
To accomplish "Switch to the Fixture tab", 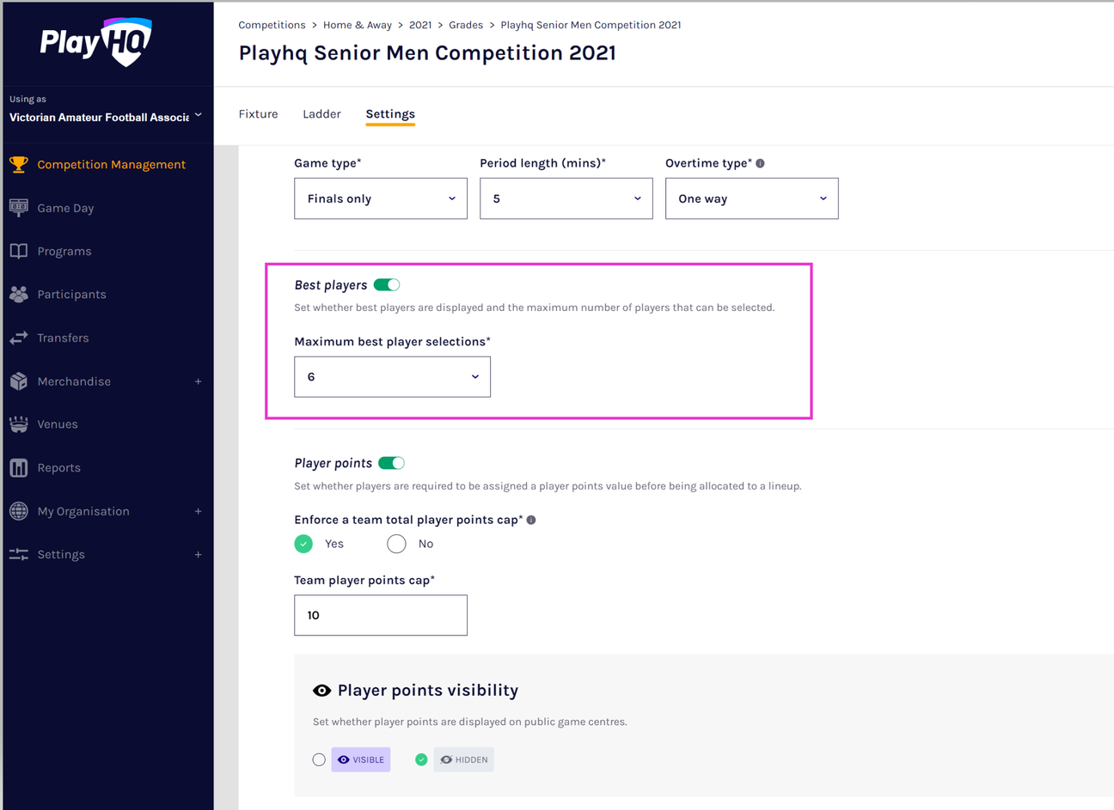I will (x=258, y=114).
